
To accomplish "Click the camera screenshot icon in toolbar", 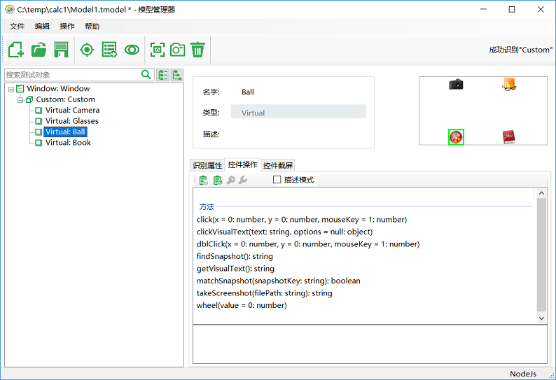I will (178, 50).
